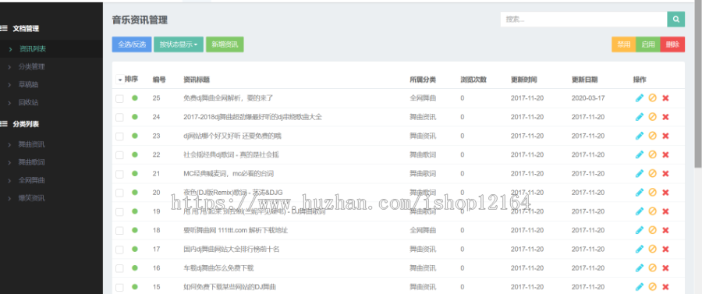Edit article number 23 via pencil icon
Screen dimensions: 702x294
tap(640, 136)
